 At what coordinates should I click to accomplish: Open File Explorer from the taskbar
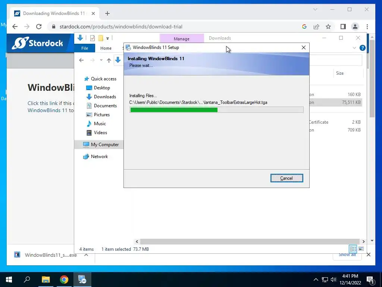tap(46, 280)
